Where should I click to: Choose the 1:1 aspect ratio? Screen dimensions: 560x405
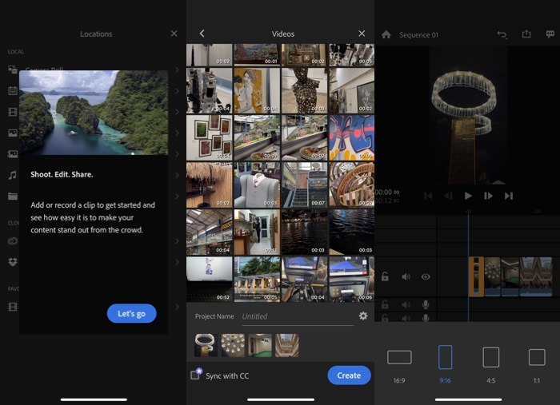tap(537, 357)
